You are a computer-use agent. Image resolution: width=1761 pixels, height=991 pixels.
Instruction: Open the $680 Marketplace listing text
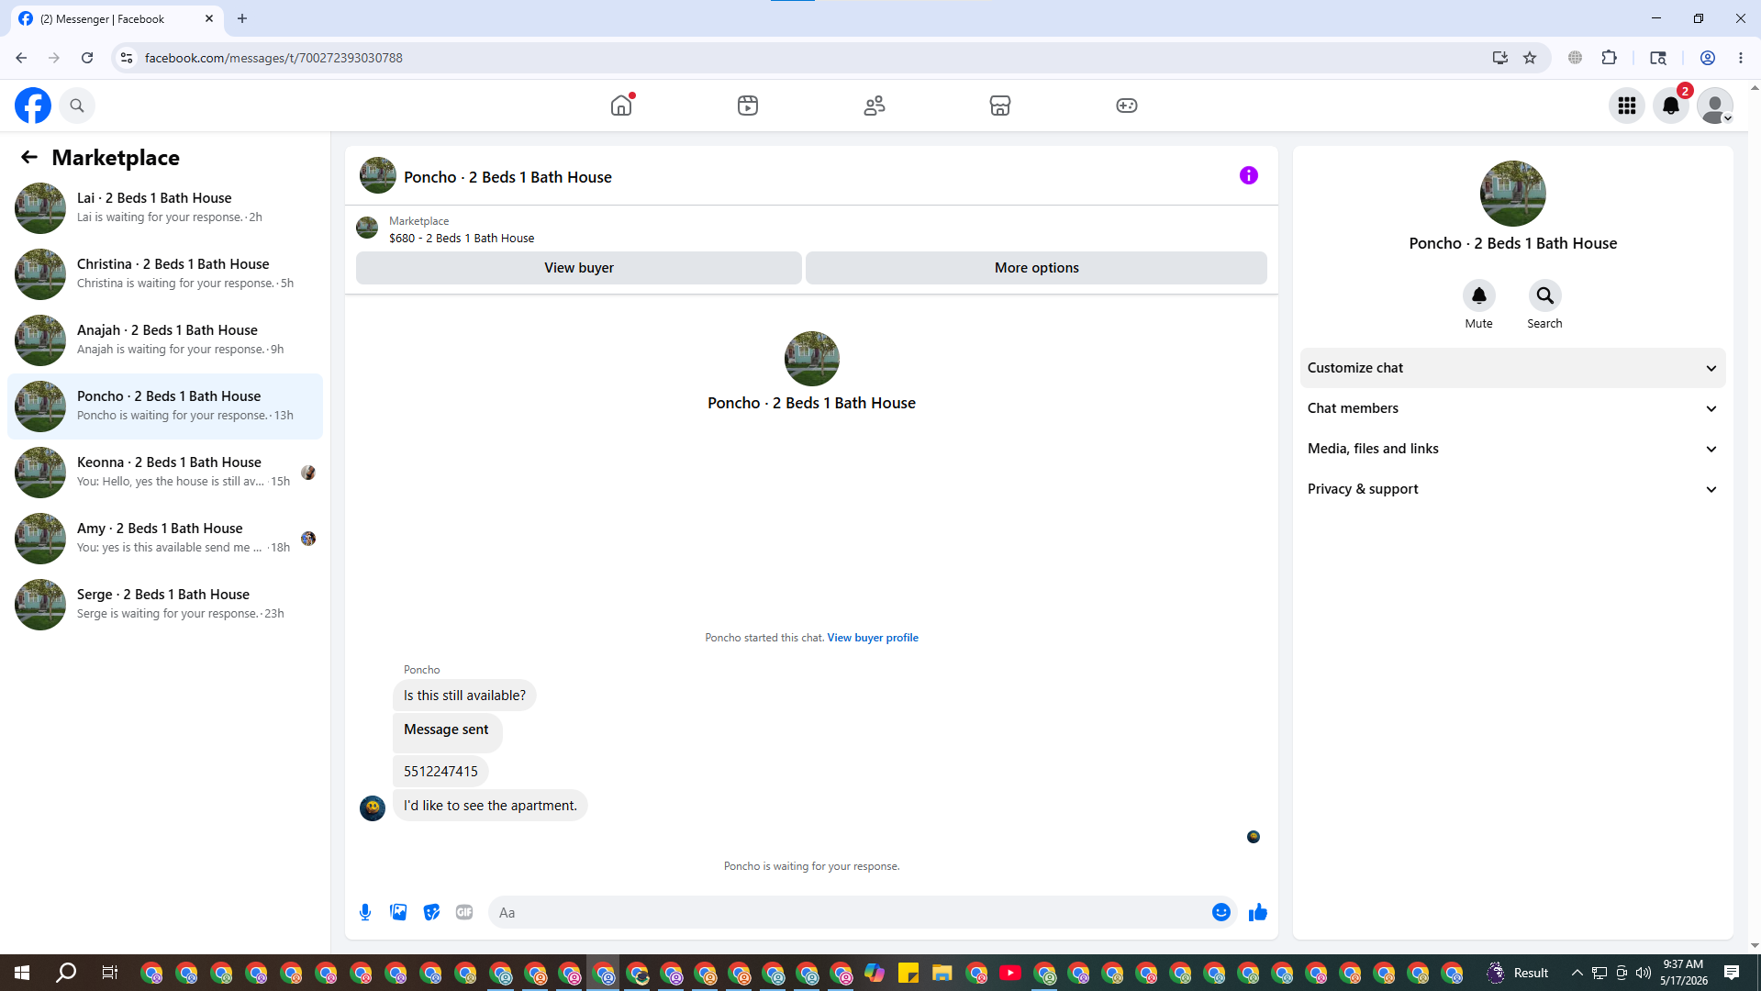tap(462, 238)
